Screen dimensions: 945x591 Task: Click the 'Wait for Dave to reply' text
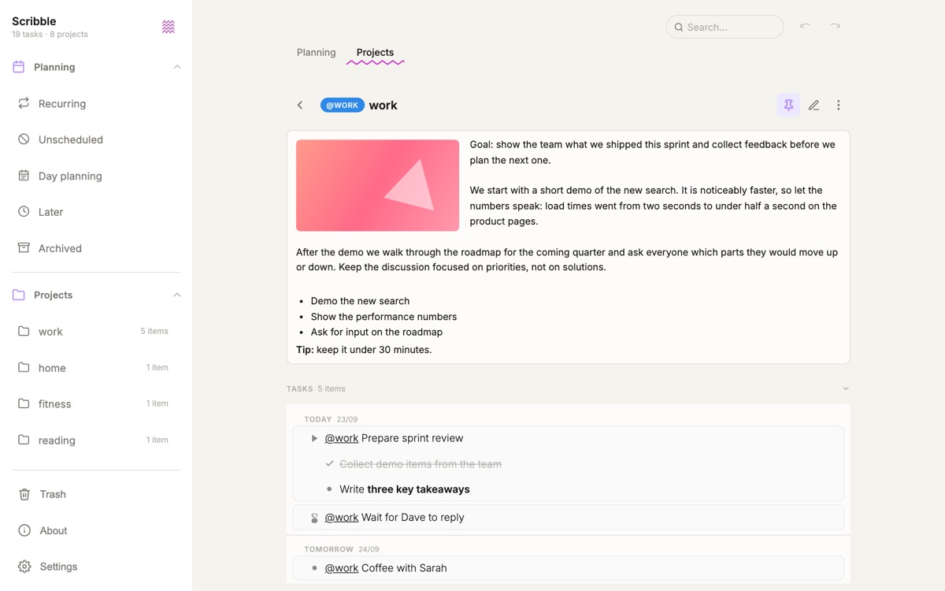[413, 518]
